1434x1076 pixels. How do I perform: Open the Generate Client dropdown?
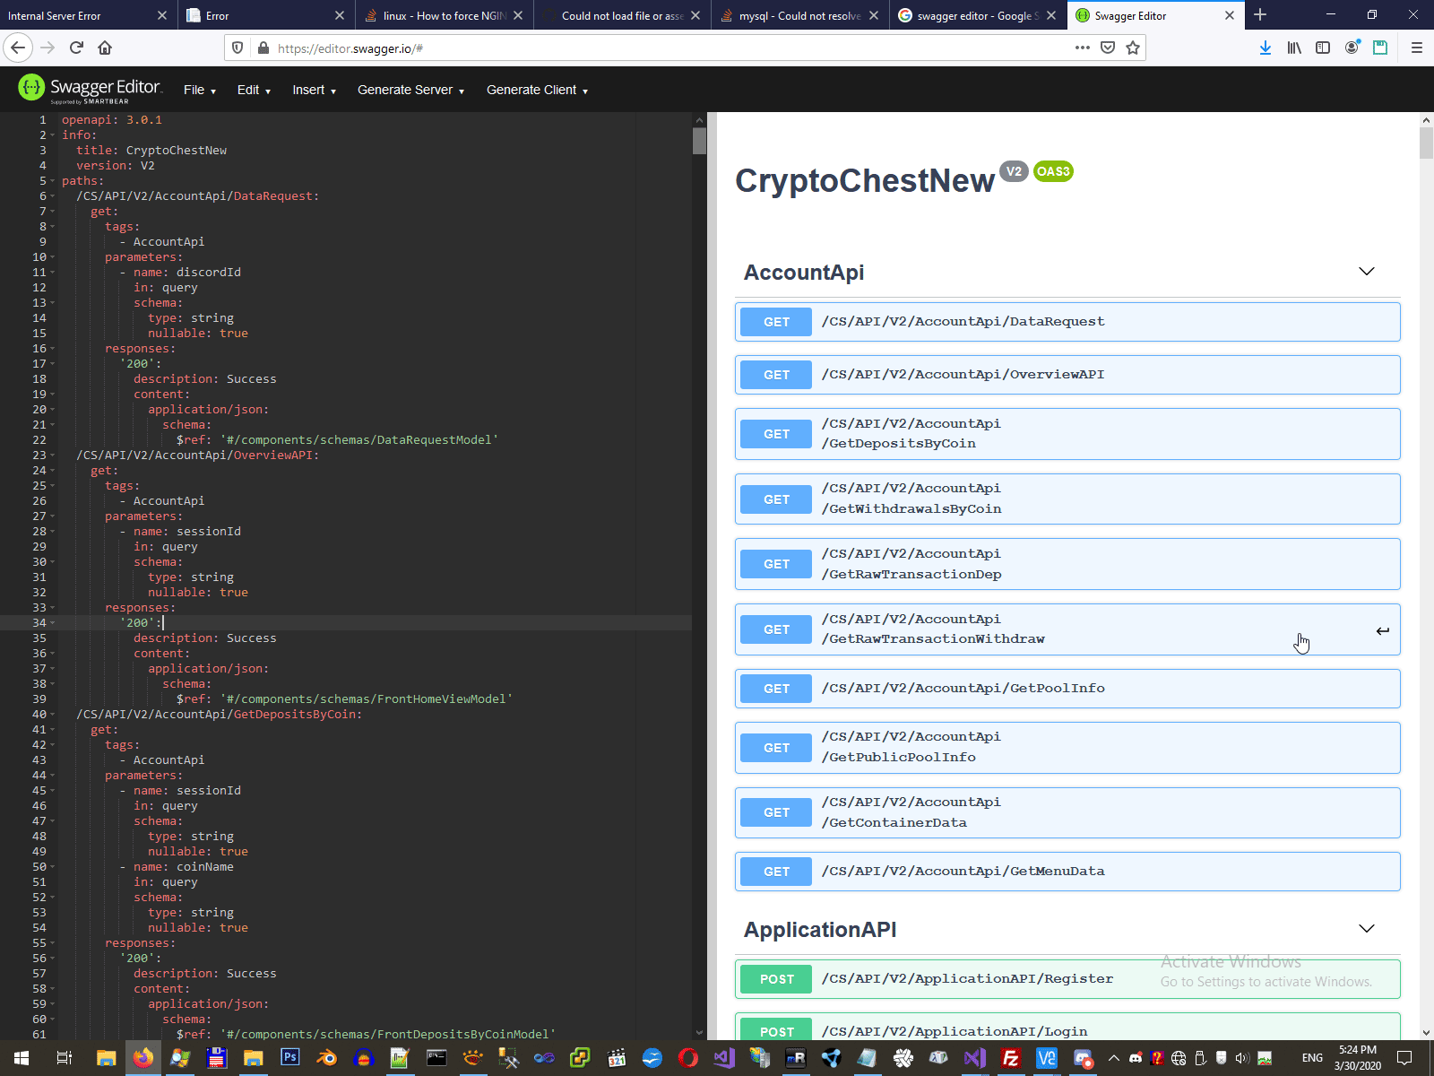tap(537, 90)
